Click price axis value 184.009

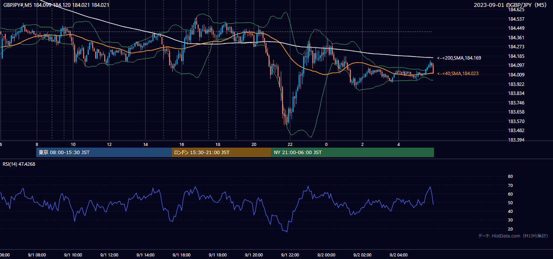point(516,75)
